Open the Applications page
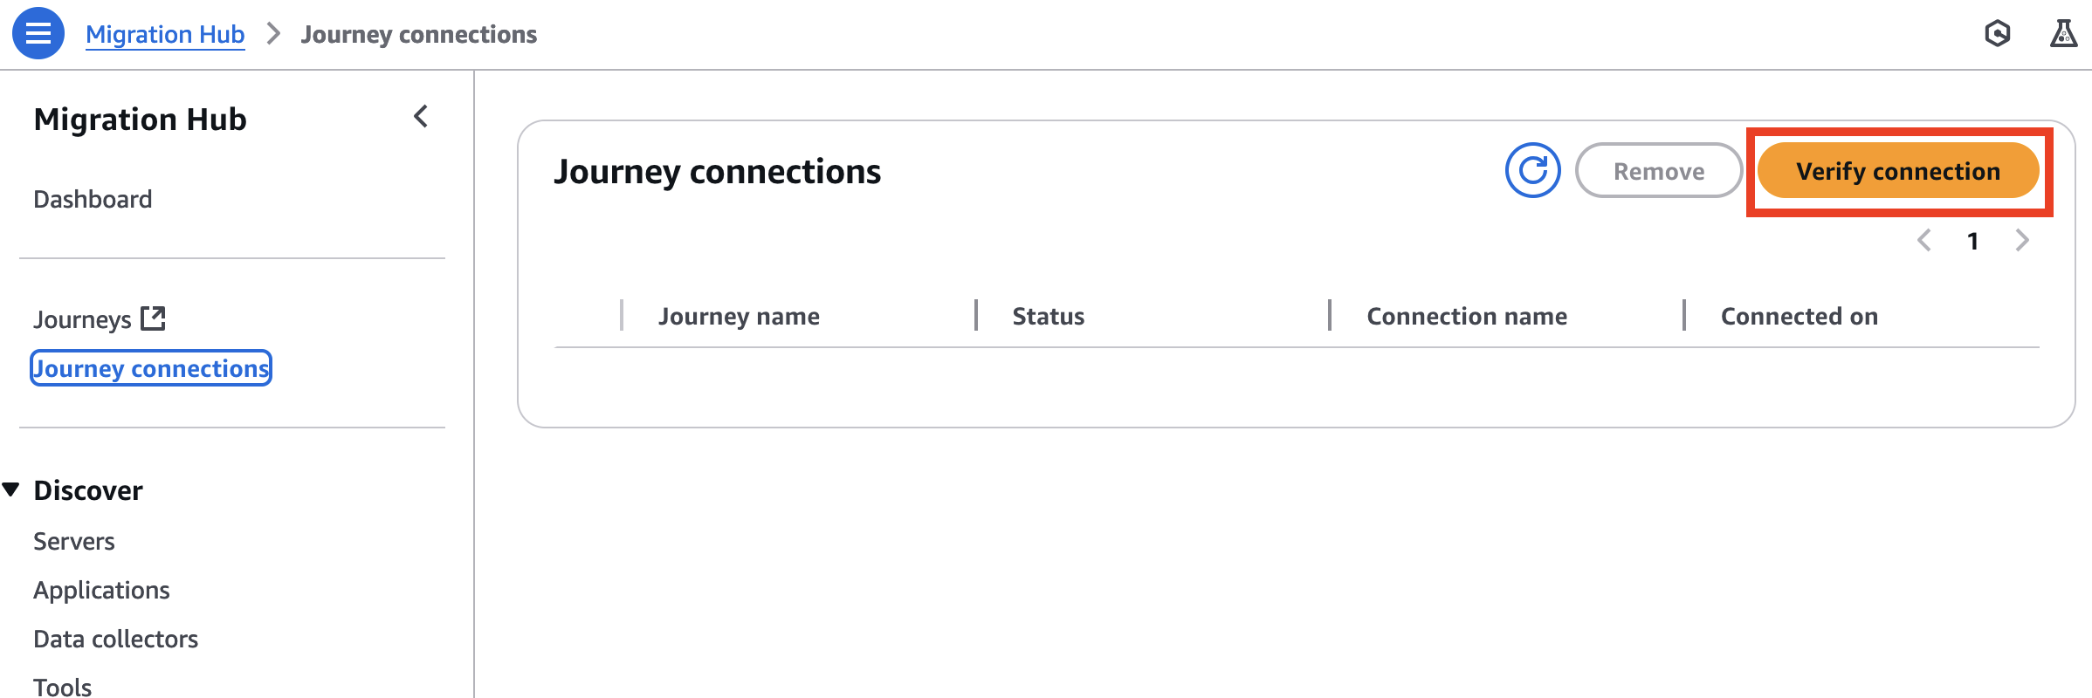 coord(101,590)
